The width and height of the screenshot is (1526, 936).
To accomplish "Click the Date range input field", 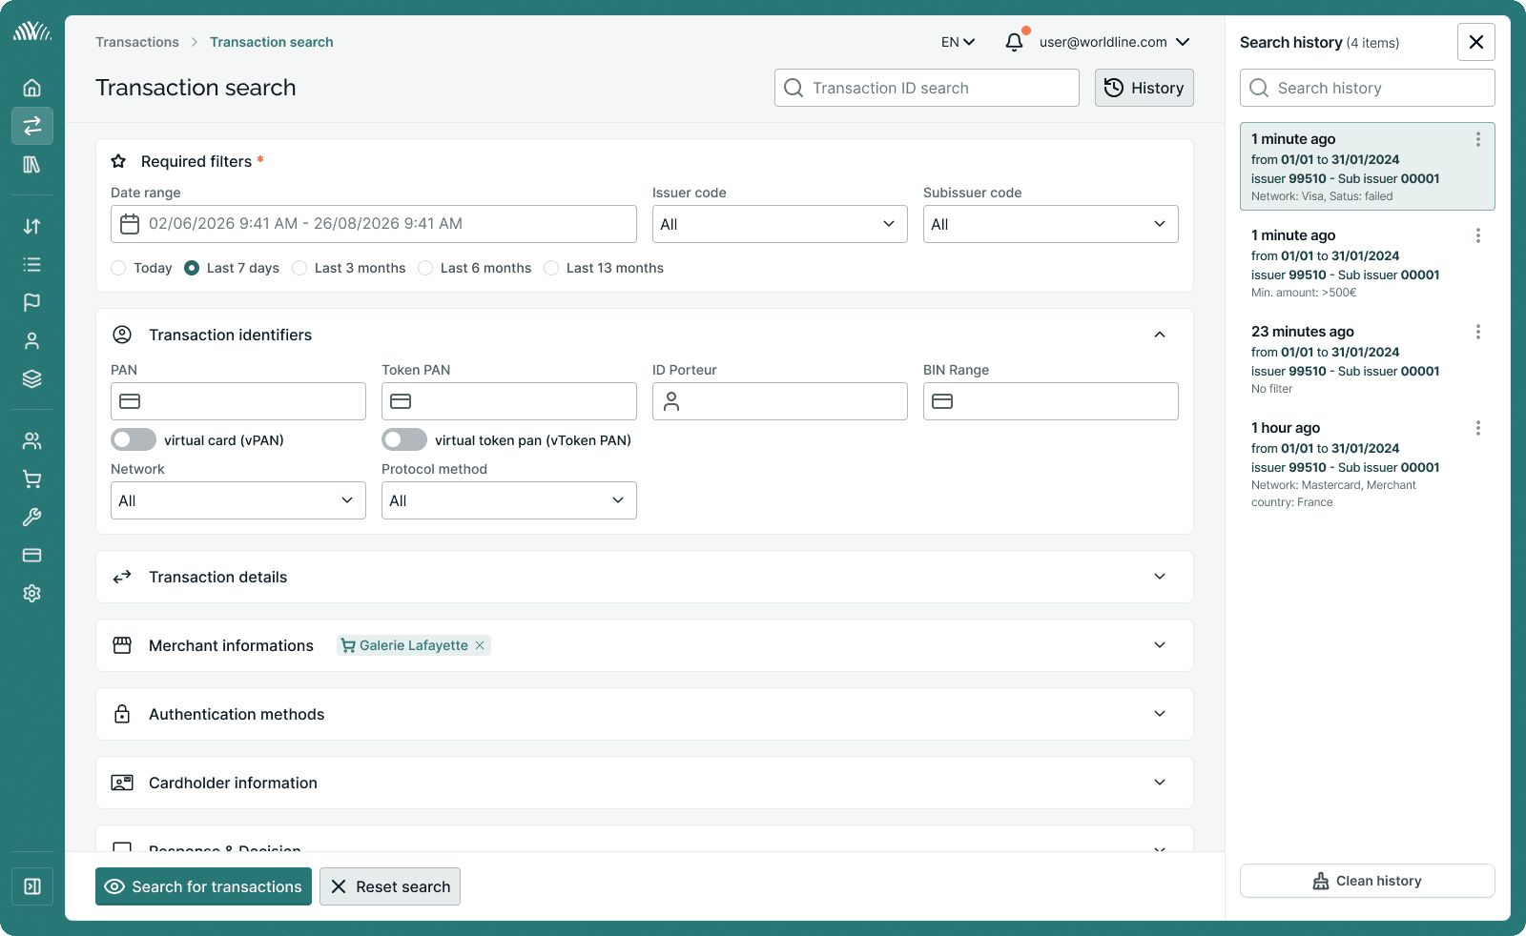I will (x=374, y=224).
